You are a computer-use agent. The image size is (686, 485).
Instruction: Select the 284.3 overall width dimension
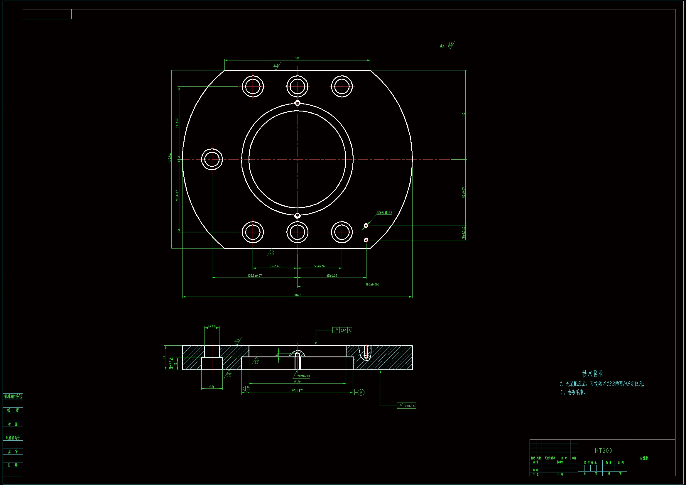click(x=297, y=295)
